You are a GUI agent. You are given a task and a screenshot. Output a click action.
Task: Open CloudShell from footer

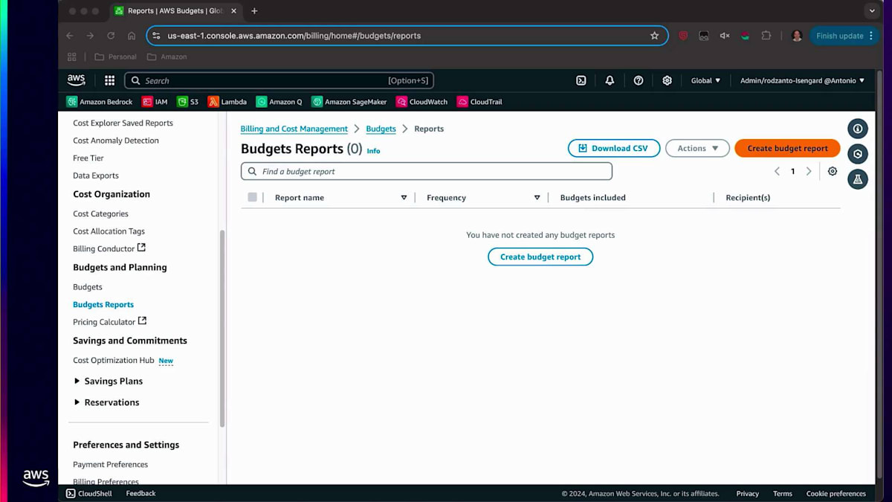point(88,493)
